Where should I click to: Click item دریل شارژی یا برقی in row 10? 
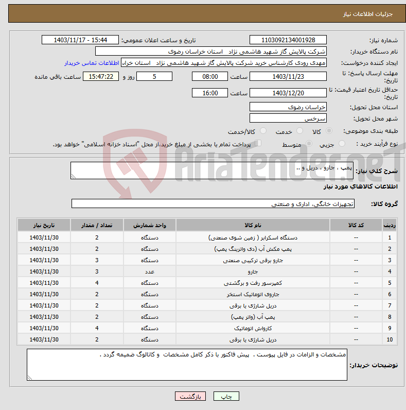coord(253,339)
